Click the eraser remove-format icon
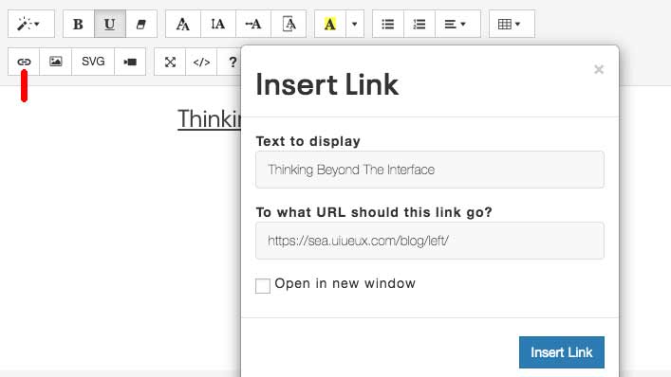The width and height of the screenshot is (671, 377). point(141,24)
